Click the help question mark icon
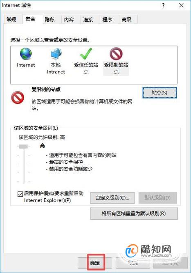The width and height of the screenshot is (191, 273). (163, 5)
